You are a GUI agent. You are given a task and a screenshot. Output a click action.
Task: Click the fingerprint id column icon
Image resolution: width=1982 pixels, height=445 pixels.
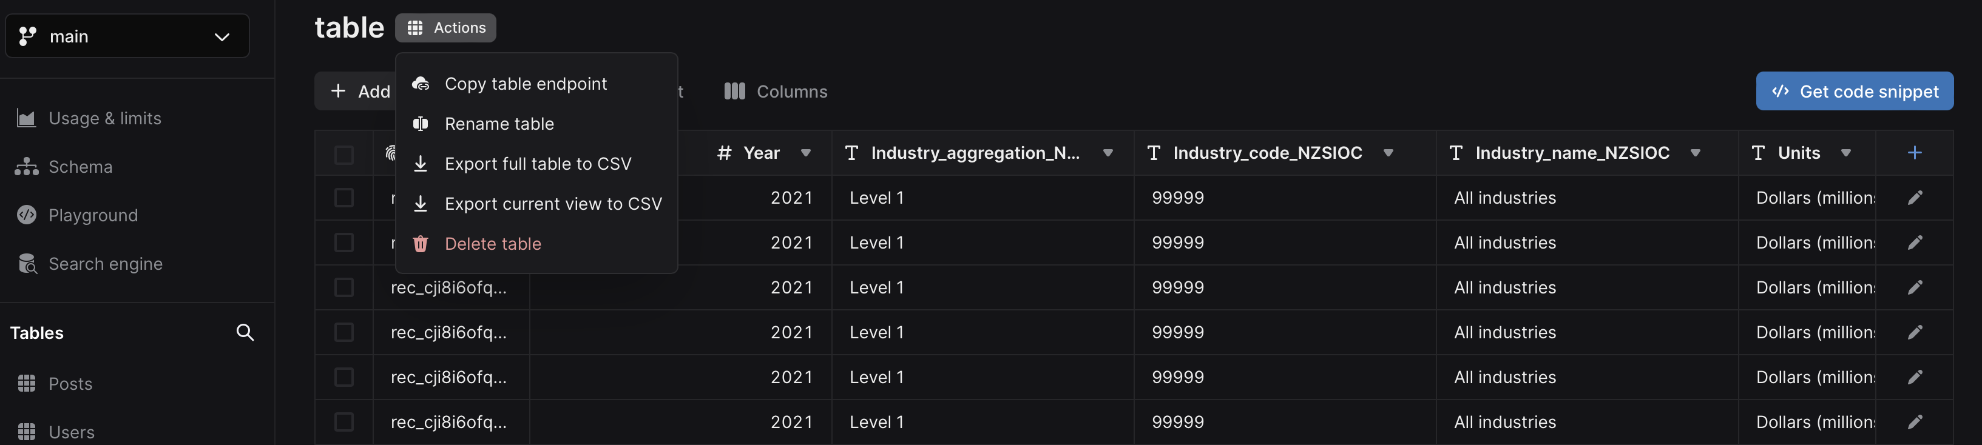coord(390,153)
